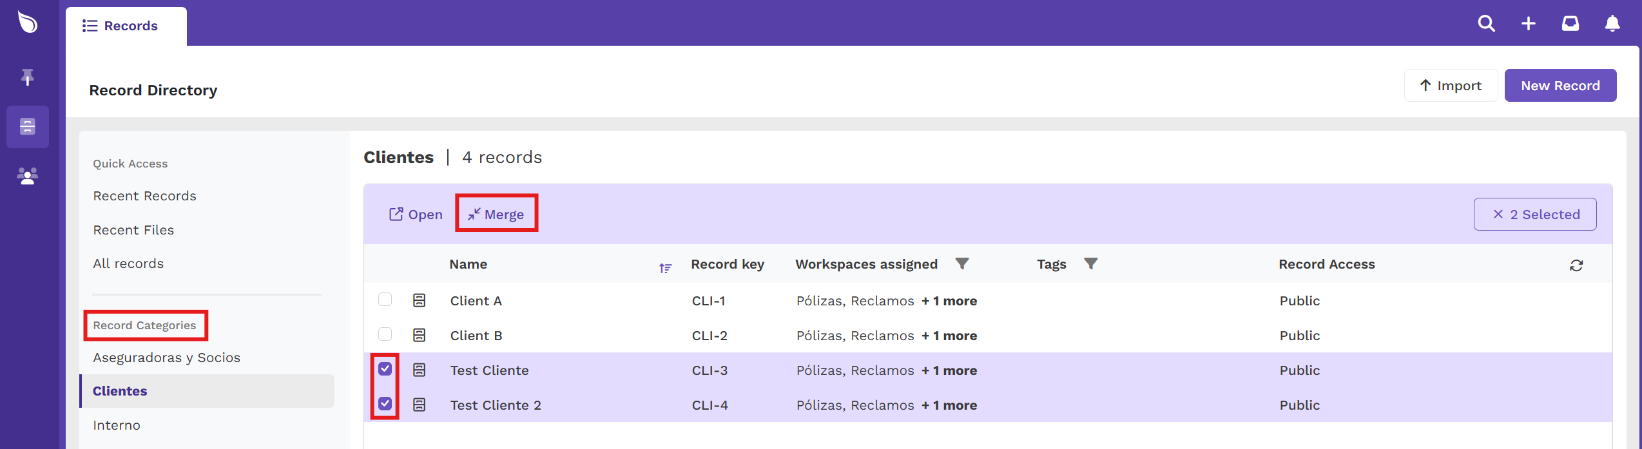
Task: Sort by Name using sort icon
Action: (666, 268)
